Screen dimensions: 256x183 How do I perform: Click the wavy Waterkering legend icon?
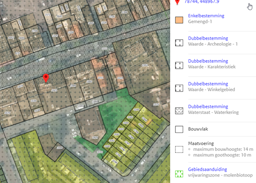tap(179, 111)
